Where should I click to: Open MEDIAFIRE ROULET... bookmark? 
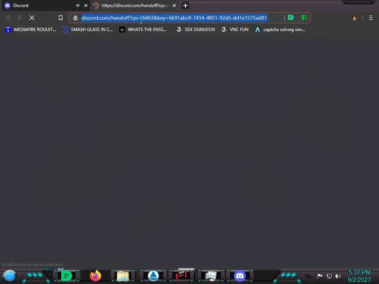(30, 30)
